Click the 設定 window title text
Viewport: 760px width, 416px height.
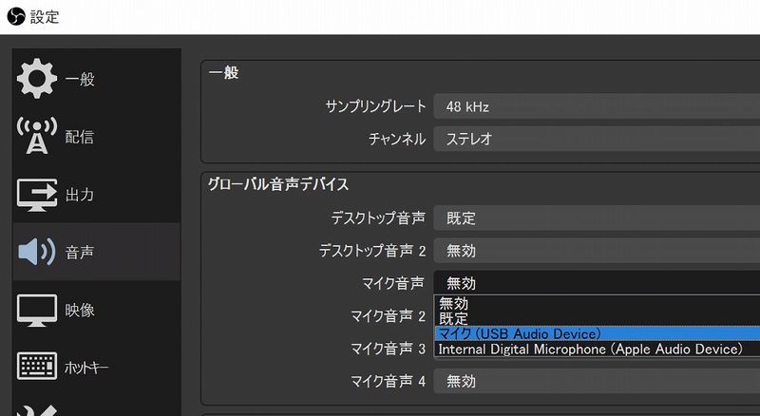tap(45, 17)
